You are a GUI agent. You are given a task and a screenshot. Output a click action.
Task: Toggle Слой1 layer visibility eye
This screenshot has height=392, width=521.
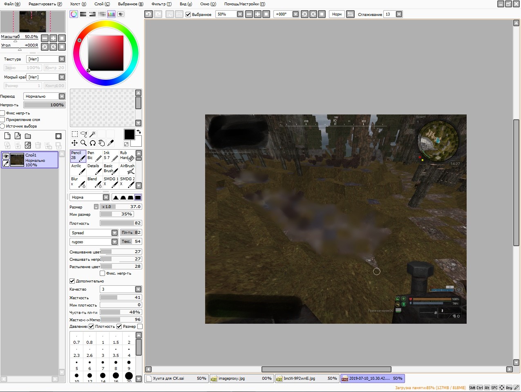(x=6, y=156)
